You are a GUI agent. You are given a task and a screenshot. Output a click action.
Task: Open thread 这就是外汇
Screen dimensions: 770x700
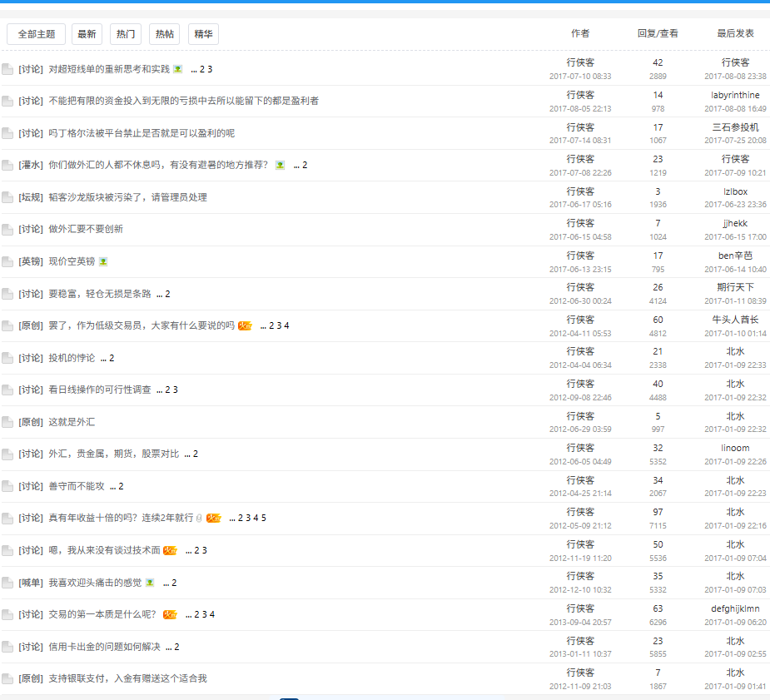tap(72, 422)
